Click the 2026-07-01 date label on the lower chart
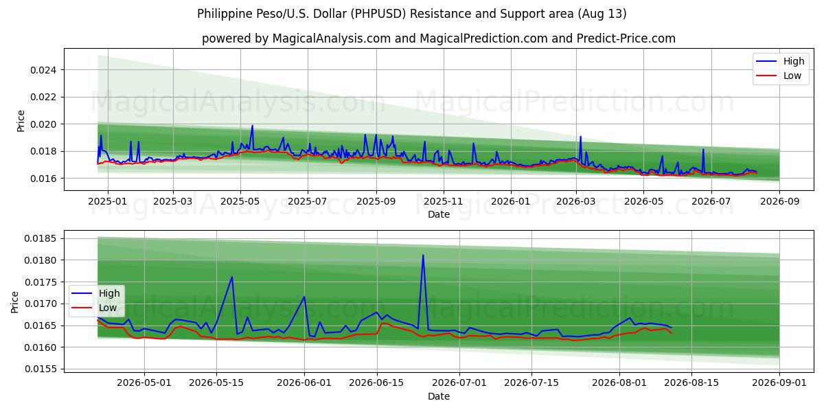Viewport: 824px width, 412px height. 459,385
